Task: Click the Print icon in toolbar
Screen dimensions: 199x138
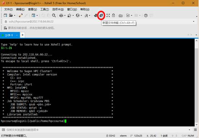Action: pyautogui.click(x=61, y=15)
